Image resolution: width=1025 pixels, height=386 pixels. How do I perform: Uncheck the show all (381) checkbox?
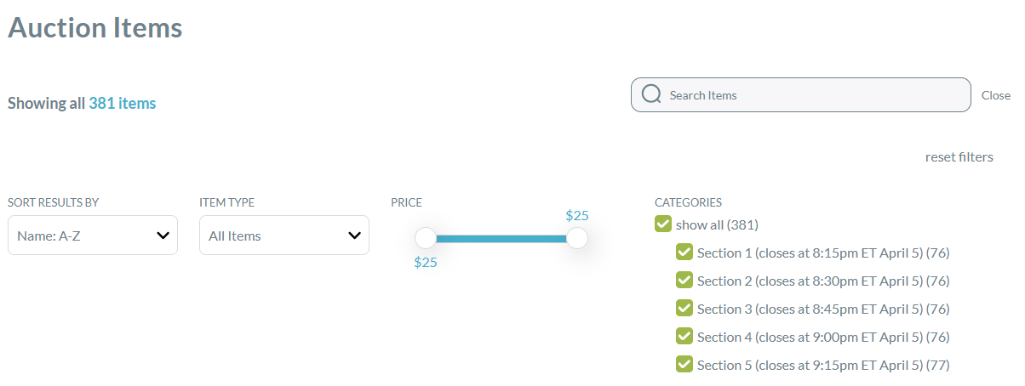click(x=663, y=224)
